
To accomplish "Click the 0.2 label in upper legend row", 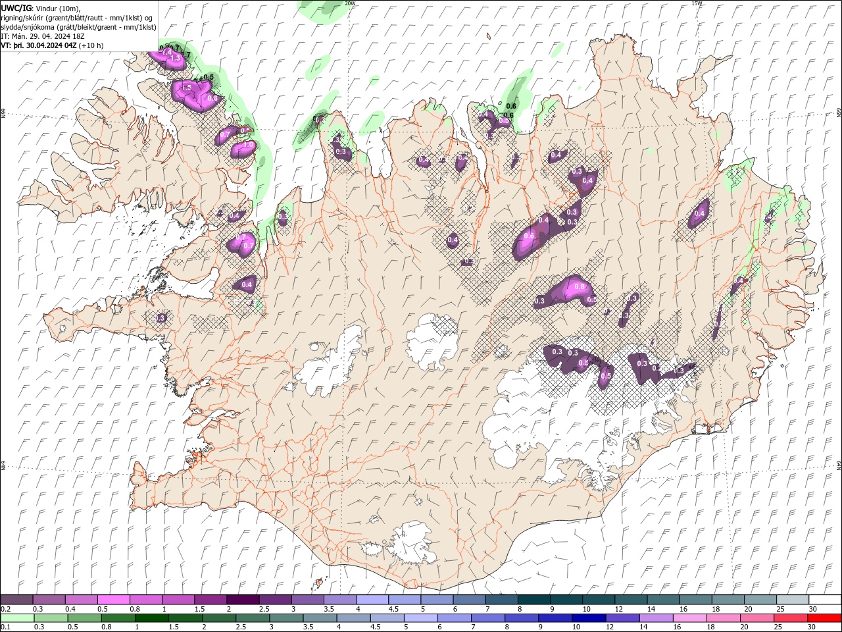I will pyautogui.click(x=5, y=609).
